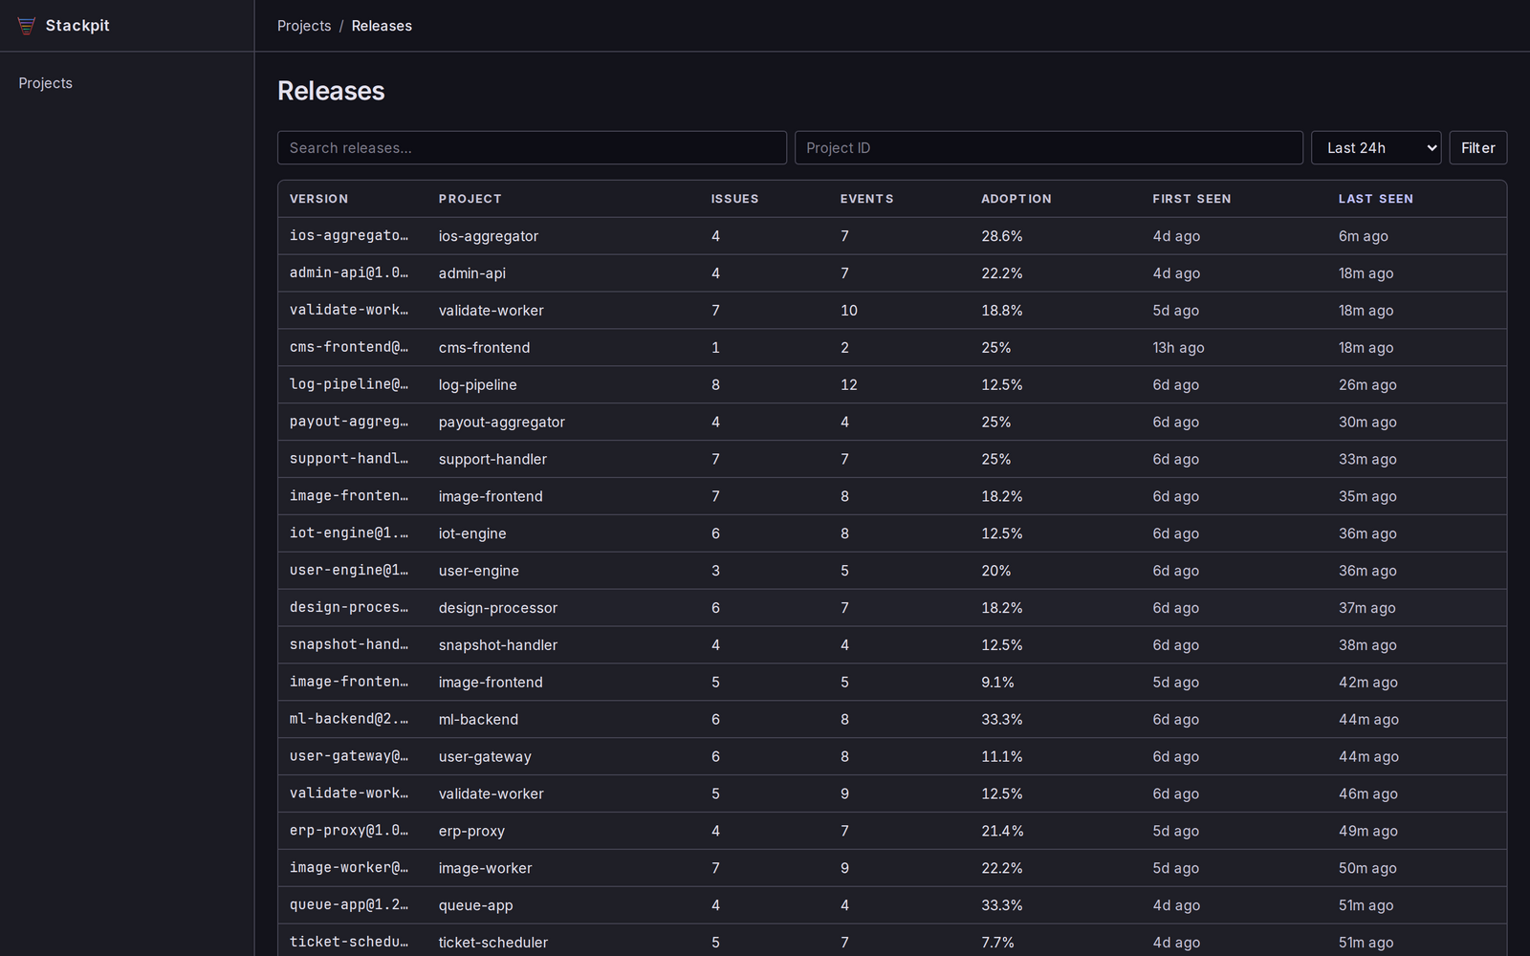The height and width of the screenshot is (956, 1530).
Task: Select the user-gateway project cell
Action: pyautogui.click(x=485, y=757)
